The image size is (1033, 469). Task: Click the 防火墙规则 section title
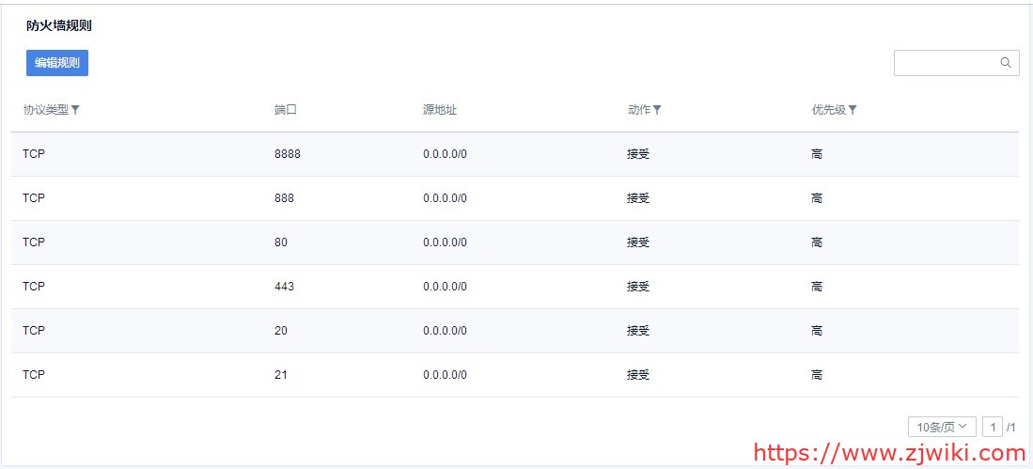point(59,26)
